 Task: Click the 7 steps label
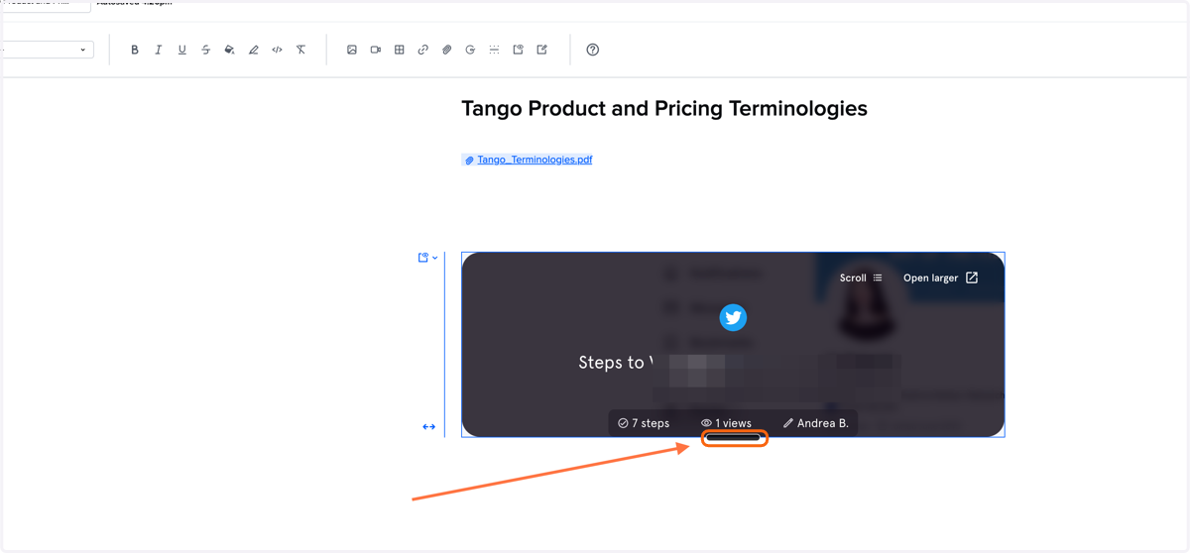(x=644, y=423)
